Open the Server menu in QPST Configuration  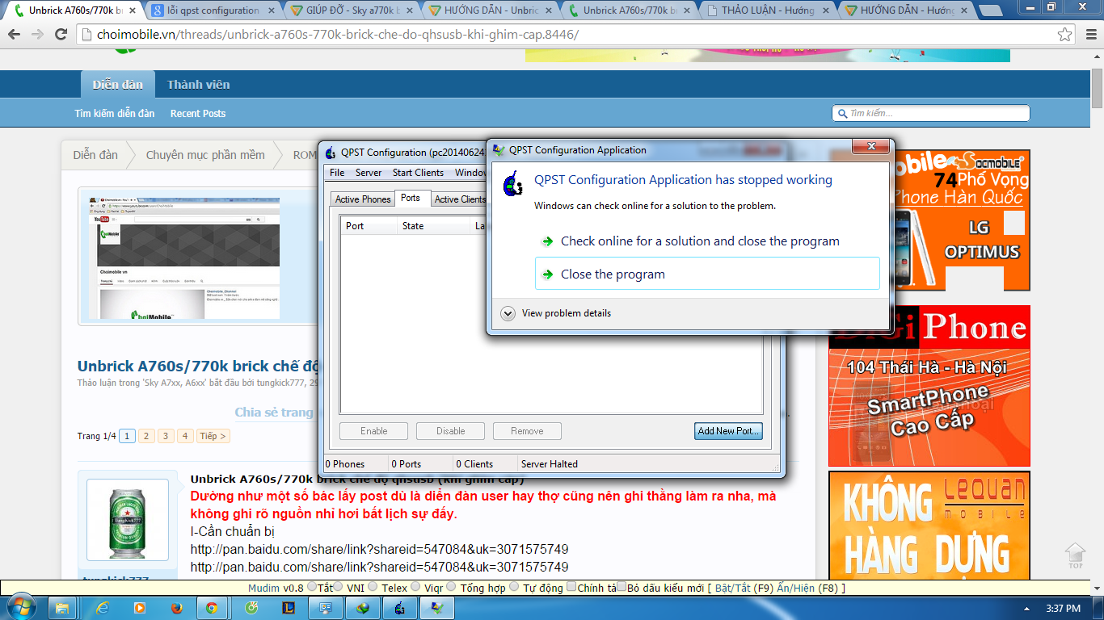coord(369,173)
